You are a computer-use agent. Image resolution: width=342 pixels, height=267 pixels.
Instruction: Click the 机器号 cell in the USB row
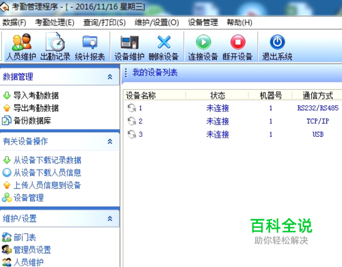pyautogui.click(x=271, y=134)
